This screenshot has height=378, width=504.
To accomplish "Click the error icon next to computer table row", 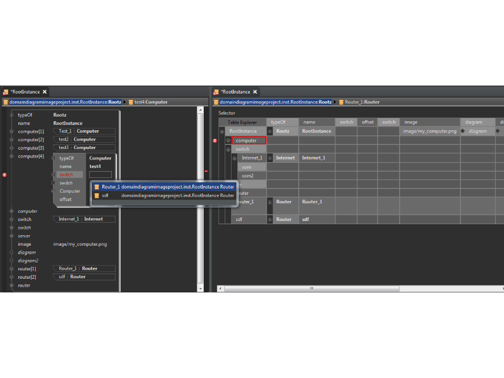I will coord(215,141).
